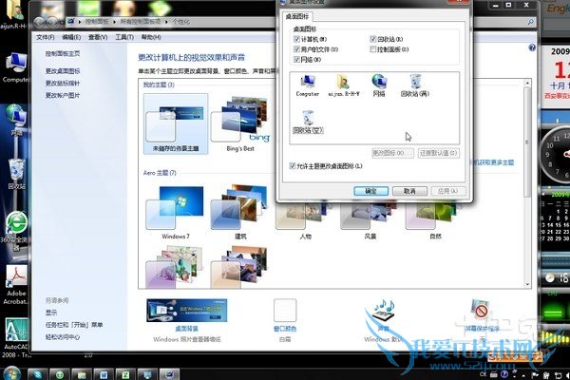
Task: Open the 文件(F) menu
Action: 46,37
